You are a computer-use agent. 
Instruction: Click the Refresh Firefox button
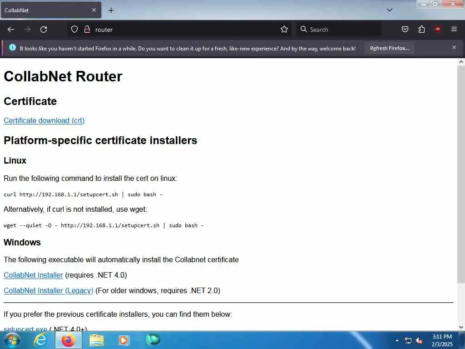pyautogui.click(x=389, y=48)
